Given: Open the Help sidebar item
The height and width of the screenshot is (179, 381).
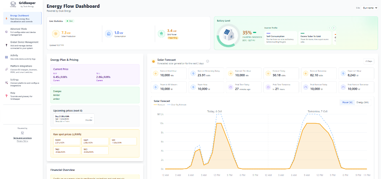Looking at the screenshot, I should 22,96.
